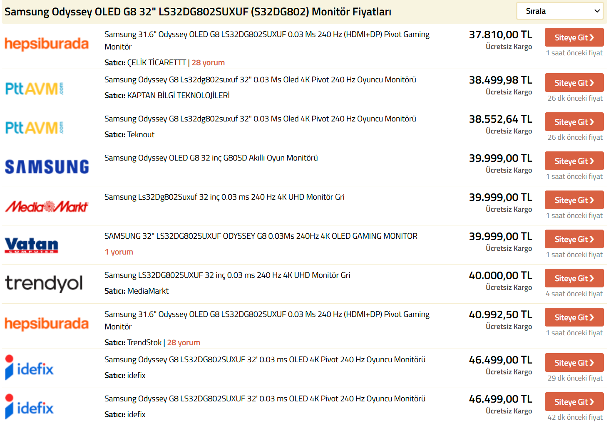Open the 1 yorum link for Vatan
This screenshot has width=611, height=428.
[x=119, y=252]
